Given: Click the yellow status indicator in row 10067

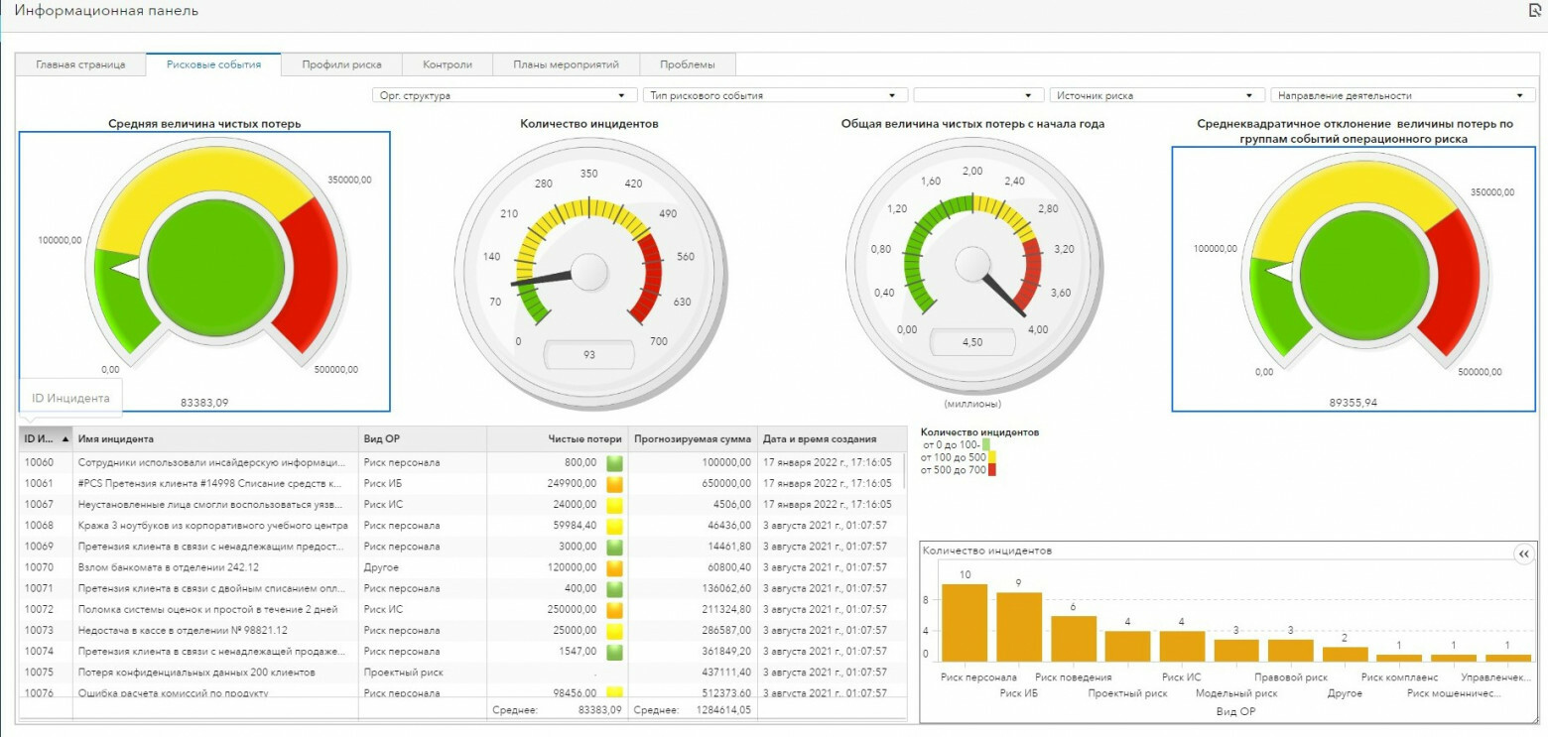Looking at the screenshot, I should [x=614, y=504].
